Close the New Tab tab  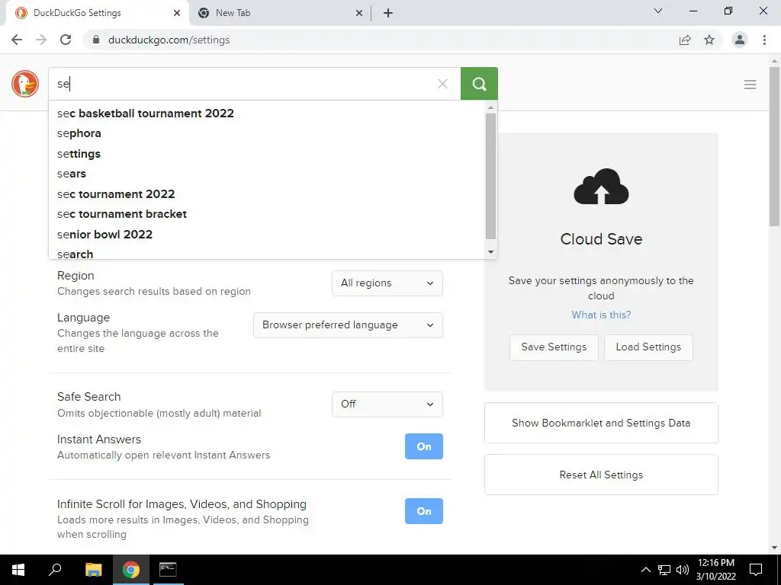[359, 13]
